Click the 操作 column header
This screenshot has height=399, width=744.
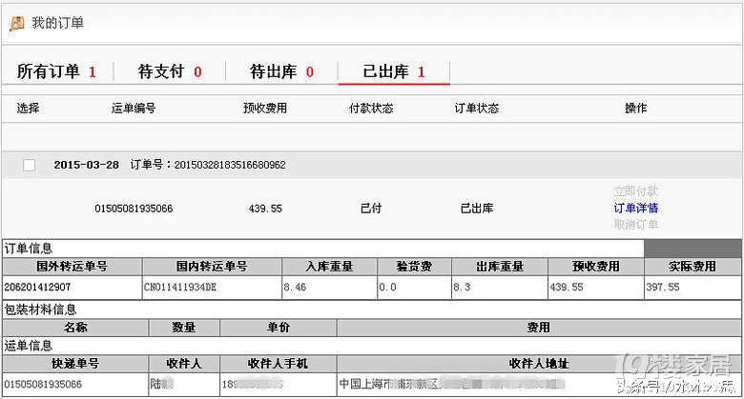(x=636, y=109)
